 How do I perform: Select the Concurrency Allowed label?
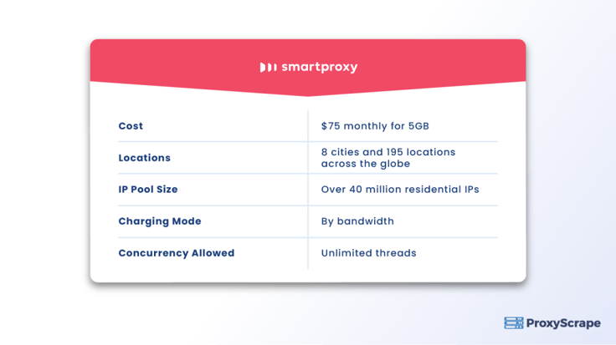click(177, 253)
